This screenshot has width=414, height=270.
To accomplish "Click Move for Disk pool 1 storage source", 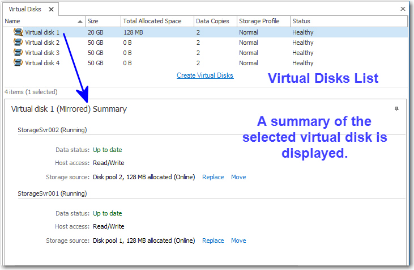I will [238, 241].
